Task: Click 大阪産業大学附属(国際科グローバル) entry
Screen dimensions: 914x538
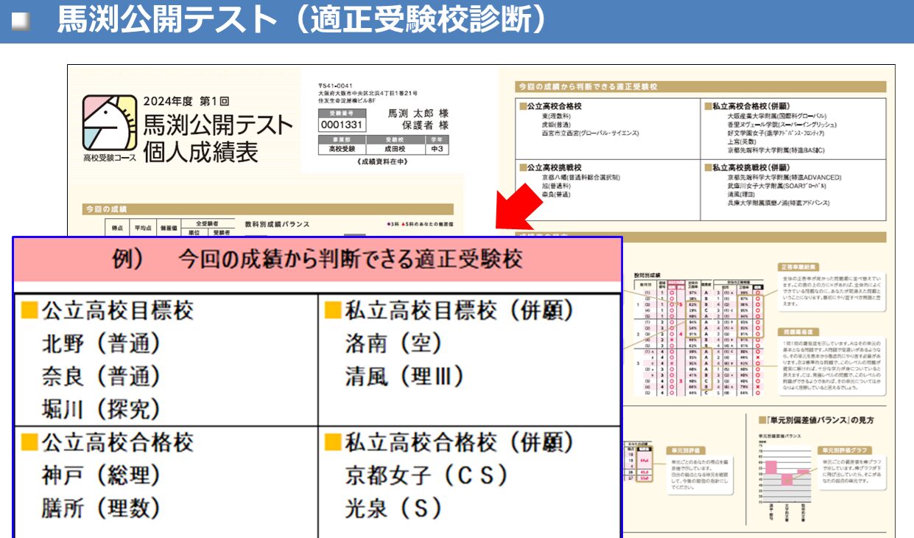Action: pyautogui.click(x=776, y=116)
